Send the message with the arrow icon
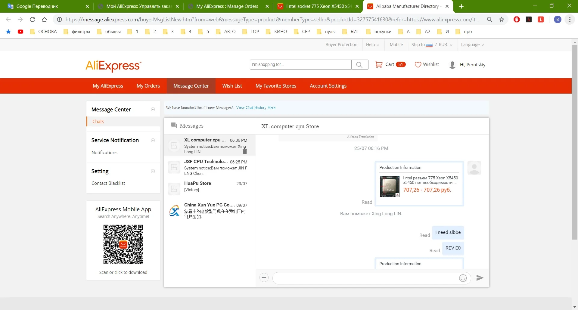578x310 pixels. click(480, 278)
